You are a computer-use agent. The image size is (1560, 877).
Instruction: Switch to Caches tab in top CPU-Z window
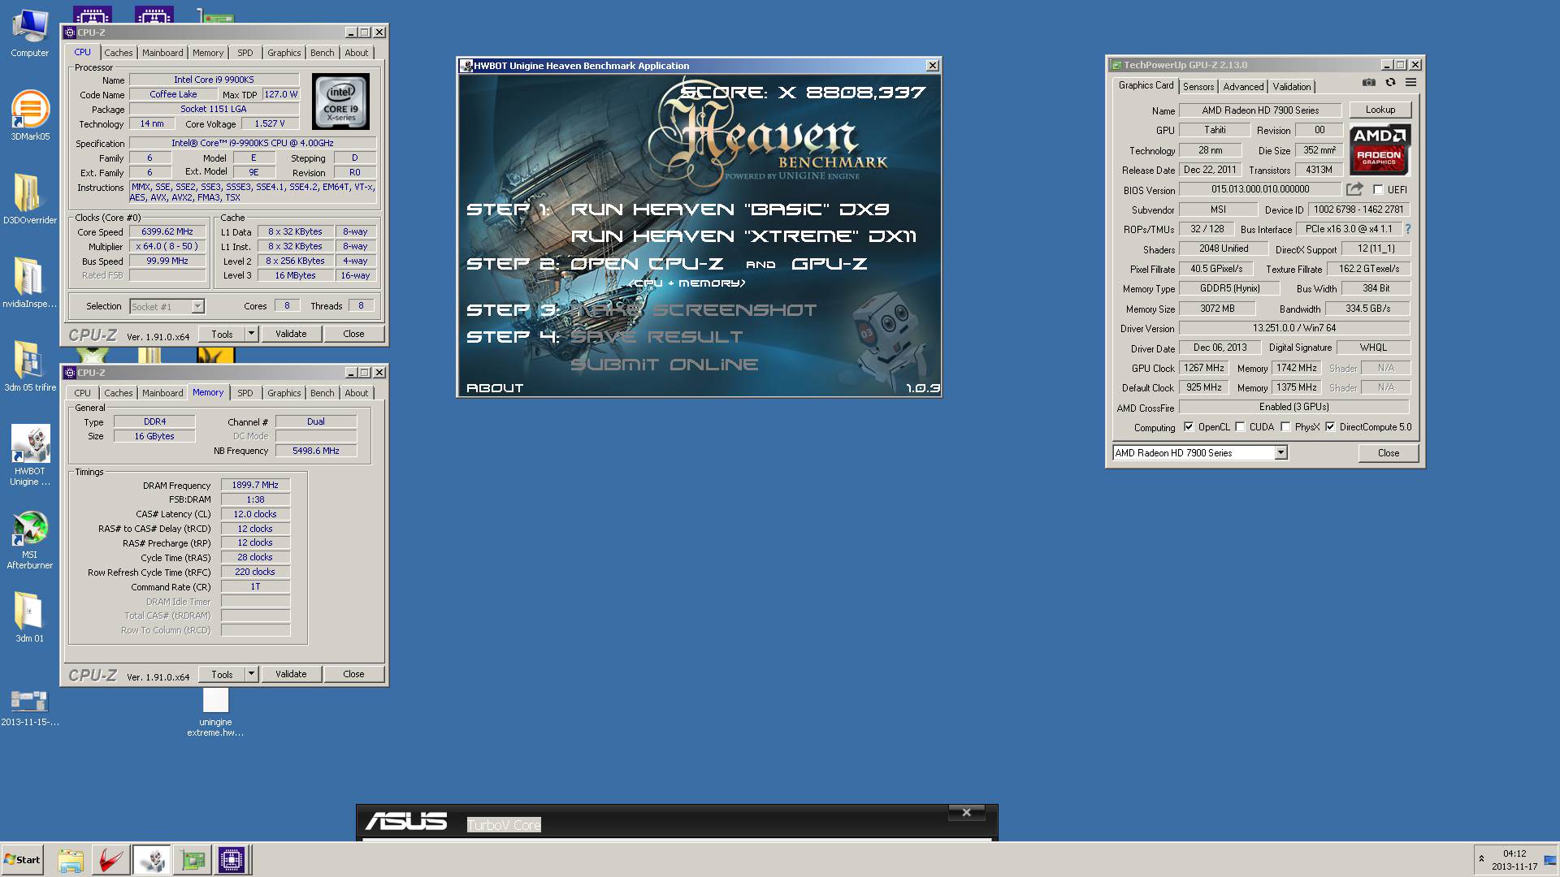tap(118, 53)
